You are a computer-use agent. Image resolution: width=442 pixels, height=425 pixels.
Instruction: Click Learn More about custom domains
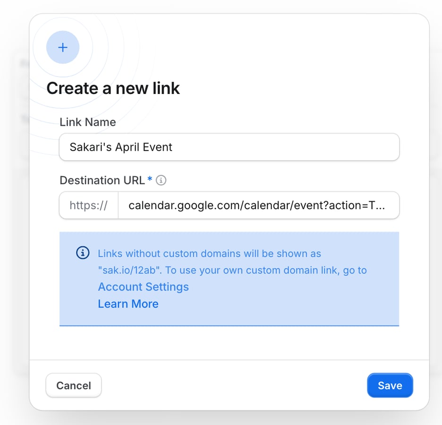(128, 304)
